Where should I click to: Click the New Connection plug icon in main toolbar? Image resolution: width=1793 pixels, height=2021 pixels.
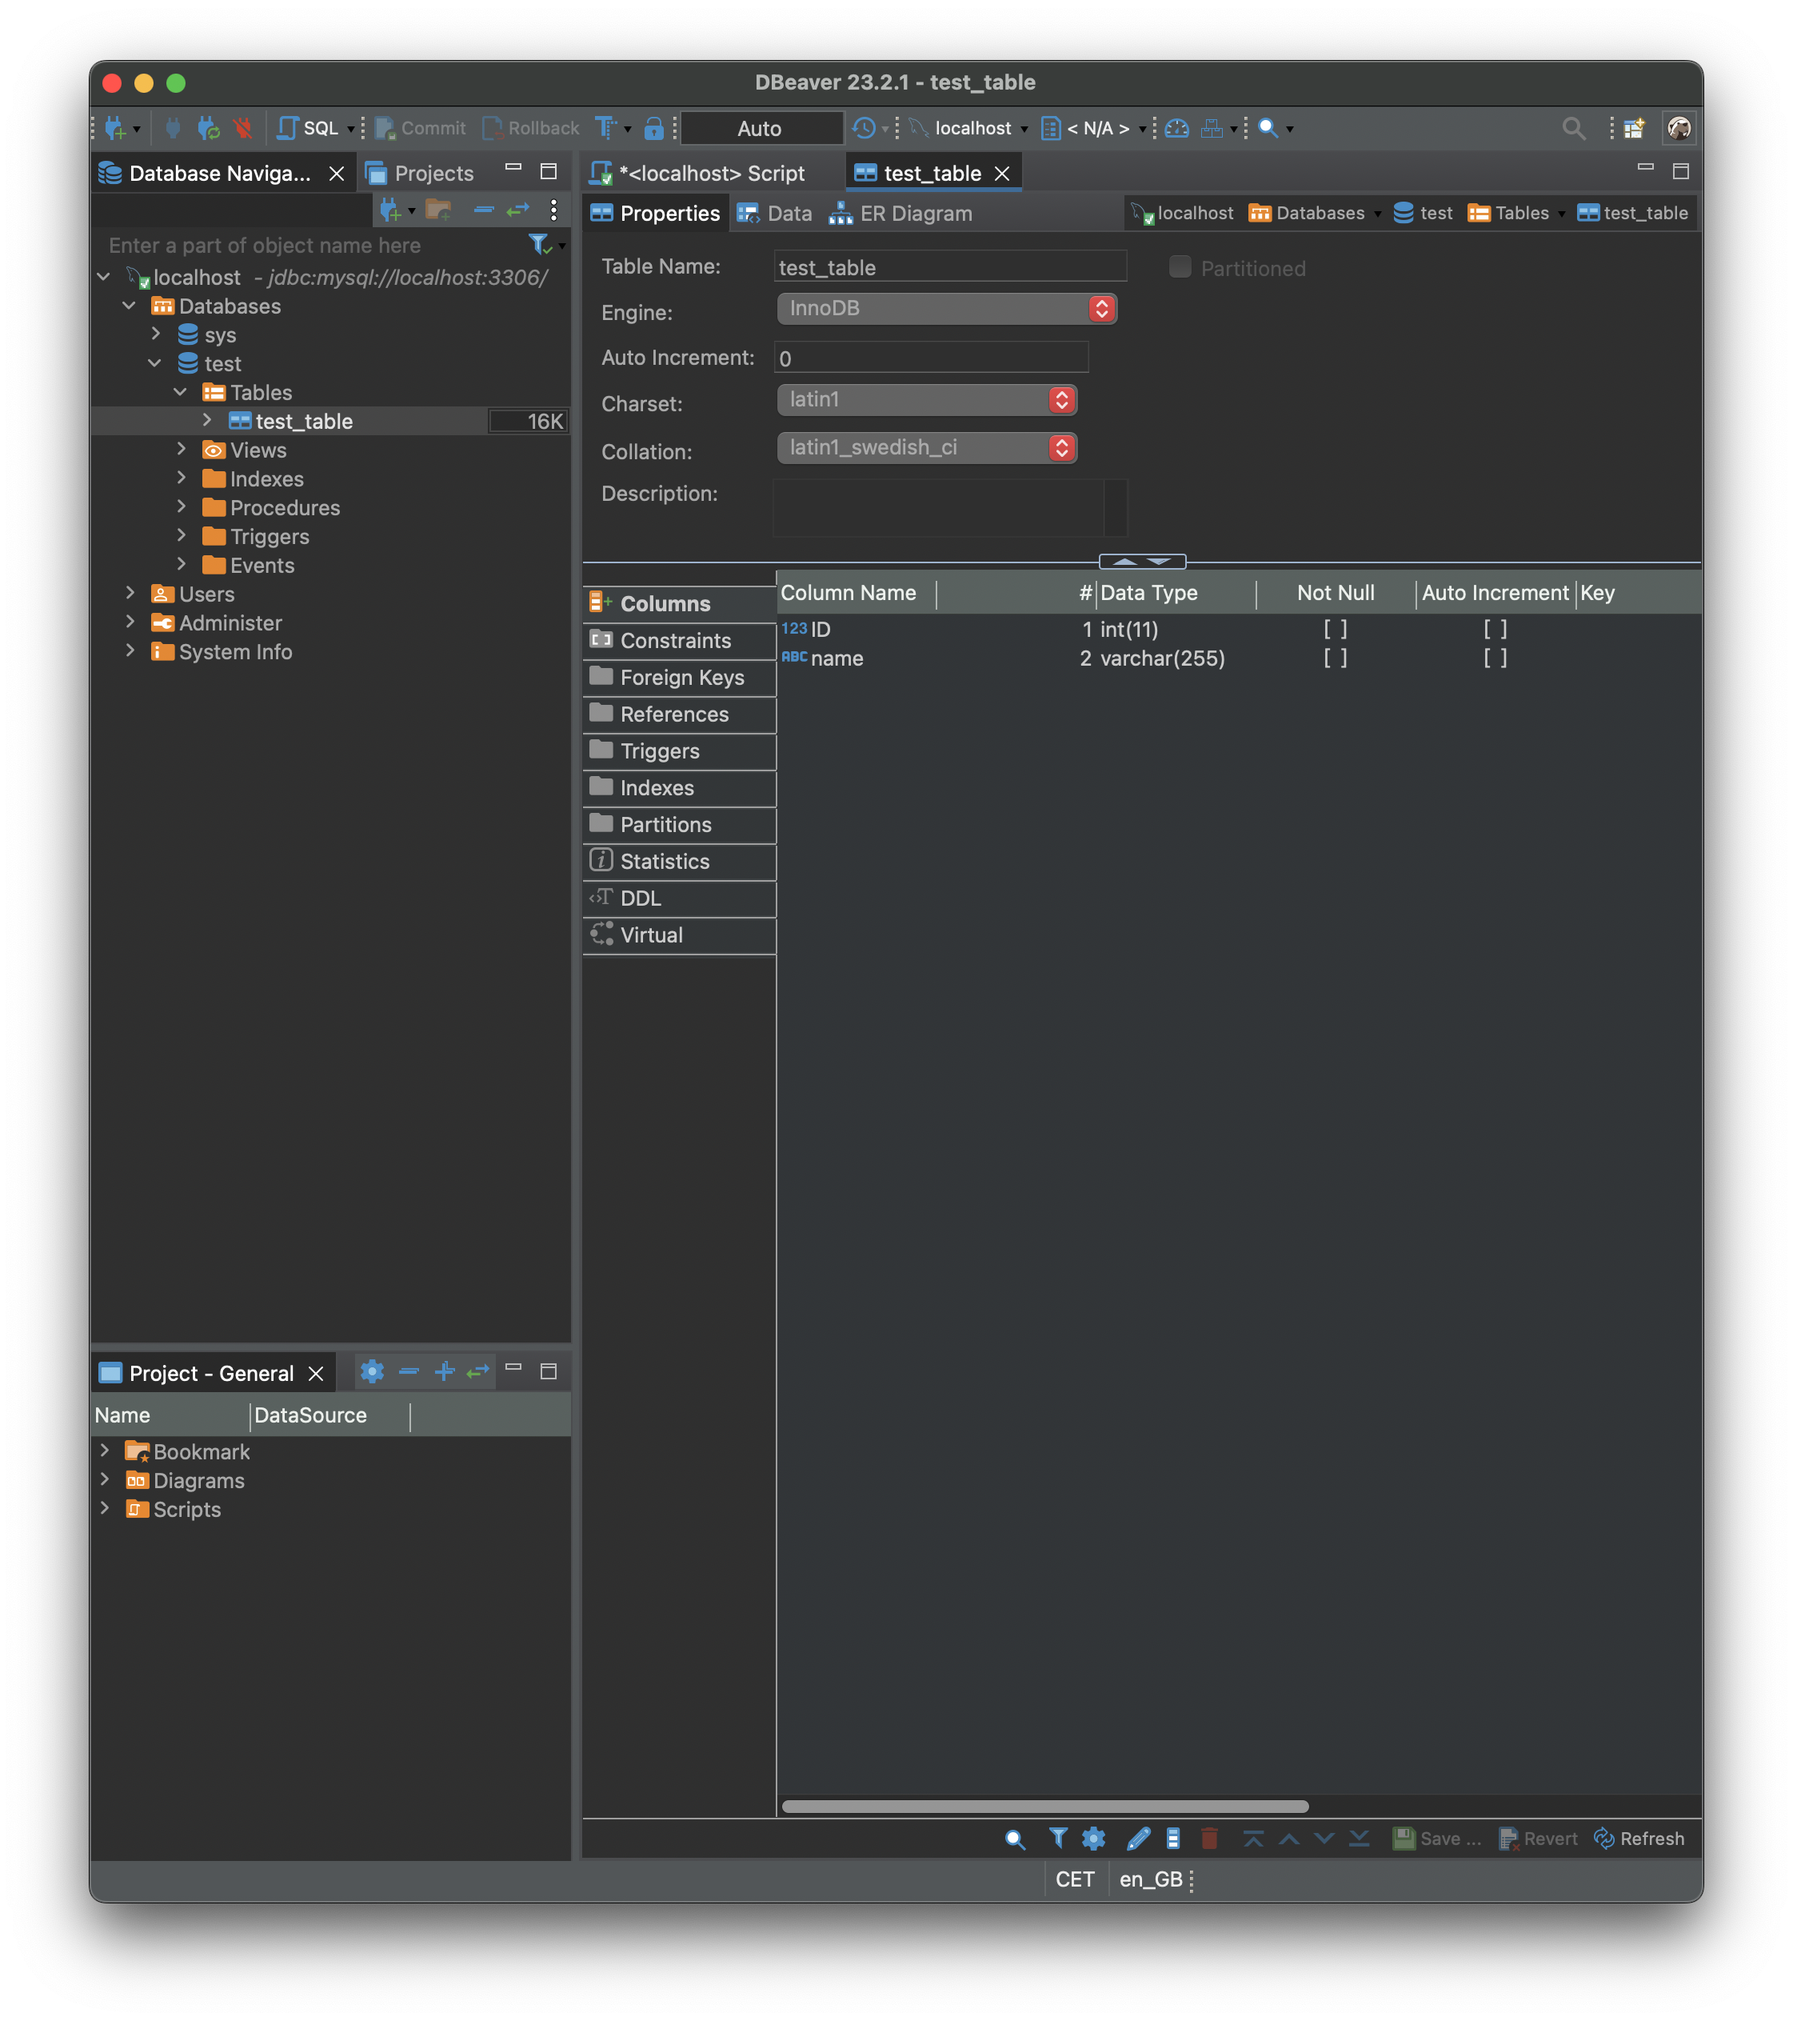coord(114,129)
